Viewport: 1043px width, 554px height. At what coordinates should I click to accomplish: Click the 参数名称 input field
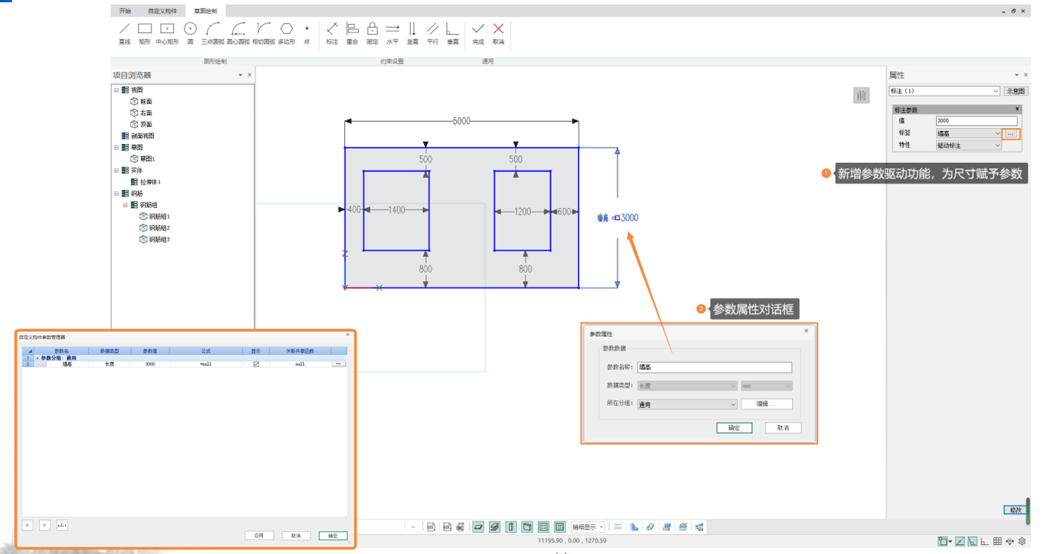(714, 368)
